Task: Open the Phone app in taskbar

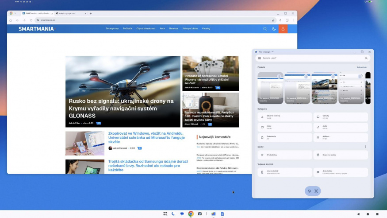Action: tap(173, 214)
